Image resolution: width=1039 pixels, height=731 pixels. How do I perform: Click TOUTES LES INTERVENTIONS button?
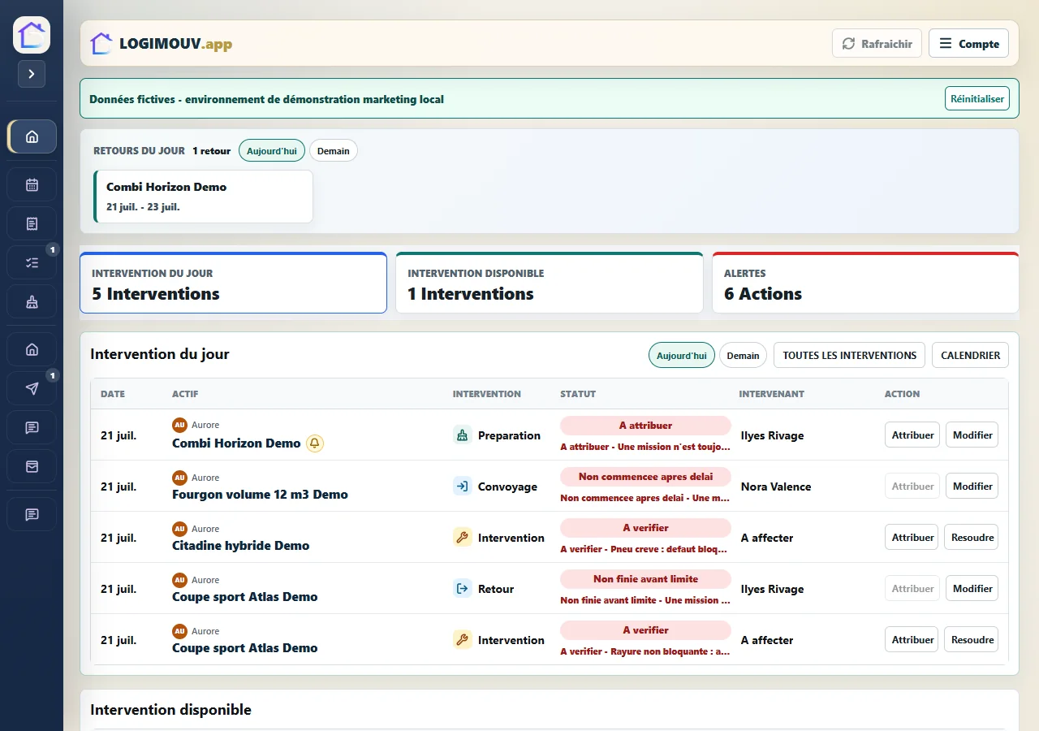849,355
